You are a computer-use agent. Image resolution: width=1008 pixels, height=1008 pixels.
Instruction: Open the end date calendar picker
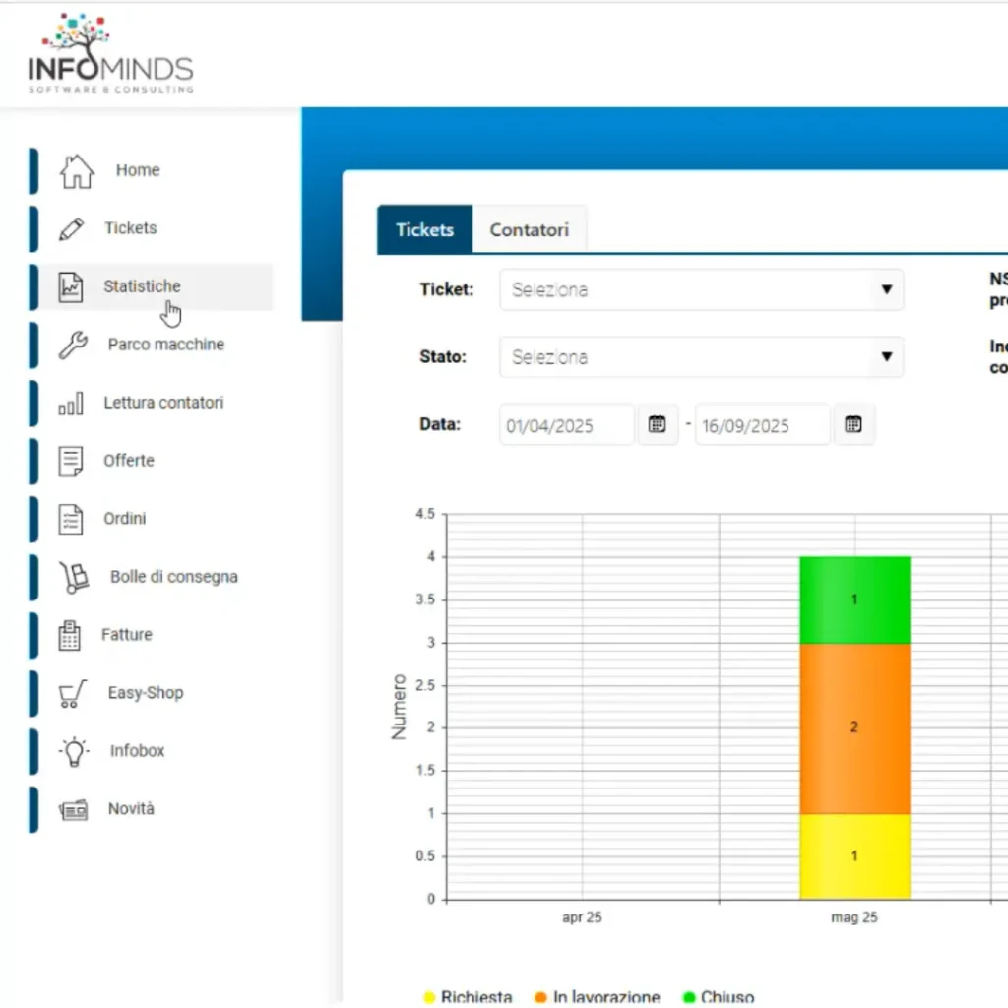[x=853, y=424]
